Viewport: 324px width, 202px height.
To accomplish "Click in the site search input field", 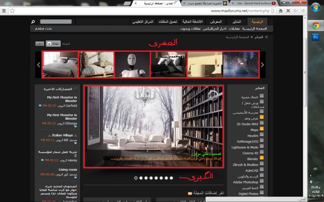I will pos(56,22).
